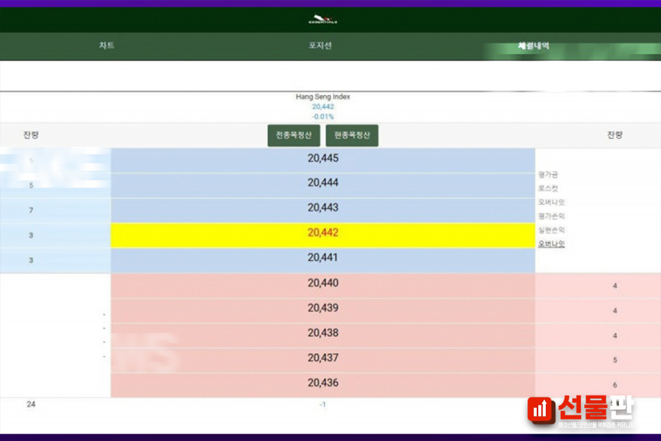Viewport: 661px width, 441px height.
Task: Click the 20,444 ask price row
Action: click(x=323, y=183)
